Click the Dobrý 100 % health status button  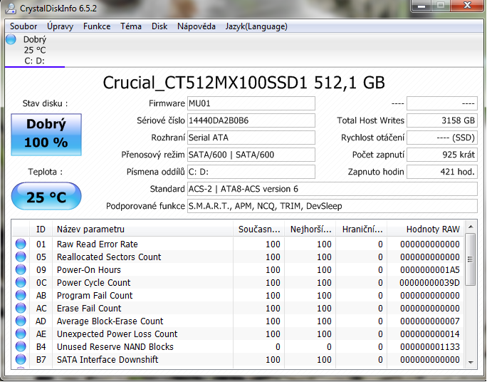[x=46, y=133]
